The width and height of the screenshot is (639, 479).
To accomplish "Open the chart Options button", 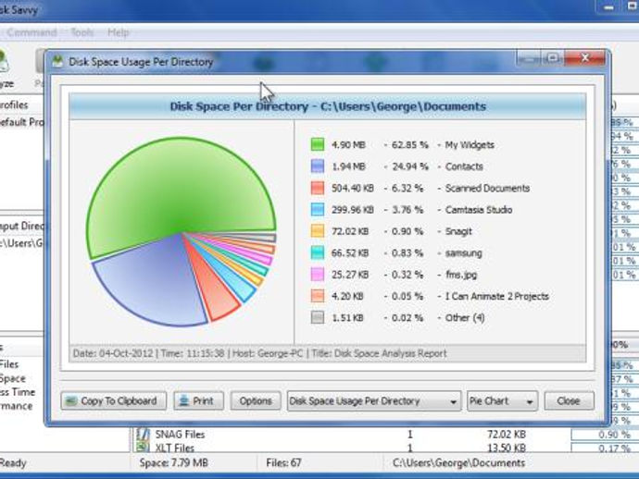I will pos(256,401).
